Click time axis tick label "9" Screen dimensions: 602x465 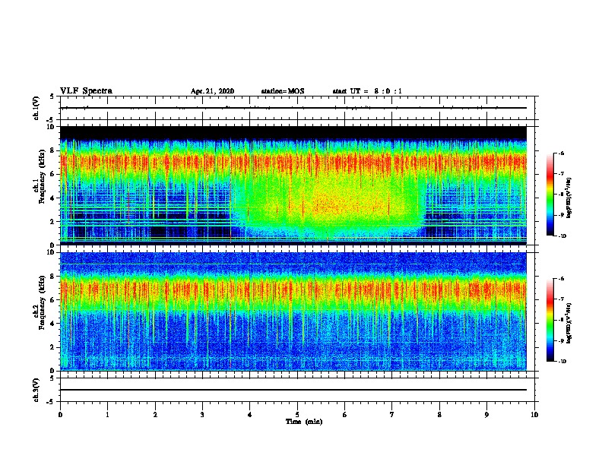click(x=486, y=415)
